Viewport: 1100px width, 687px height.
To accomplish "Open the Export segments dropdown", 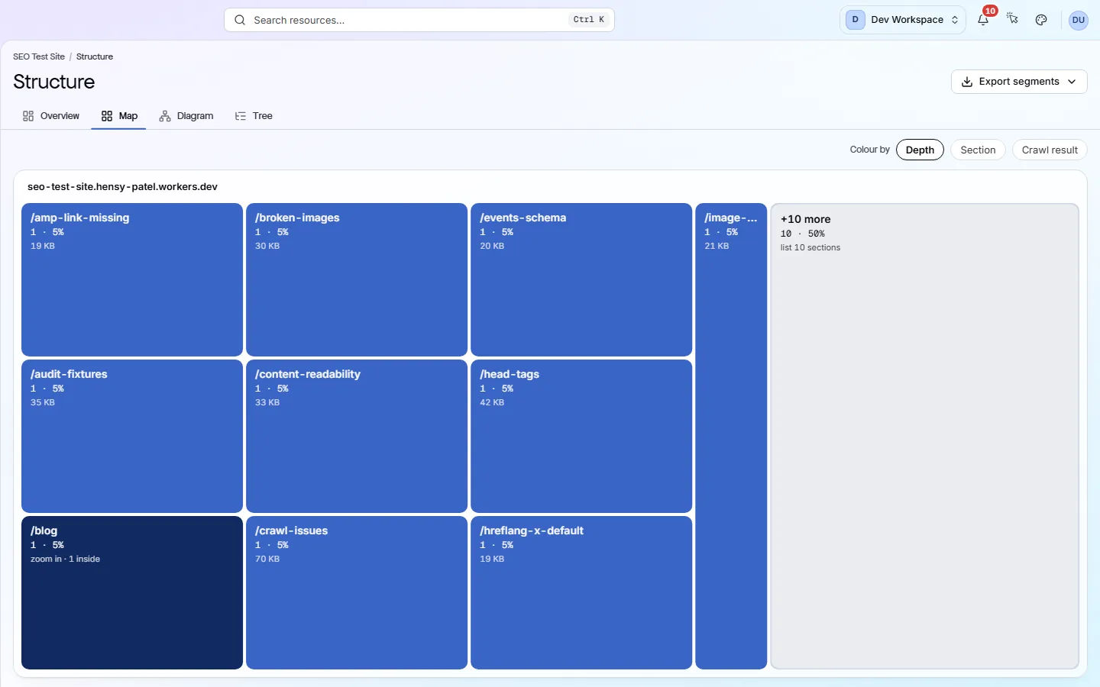I will click(1019, 82).
